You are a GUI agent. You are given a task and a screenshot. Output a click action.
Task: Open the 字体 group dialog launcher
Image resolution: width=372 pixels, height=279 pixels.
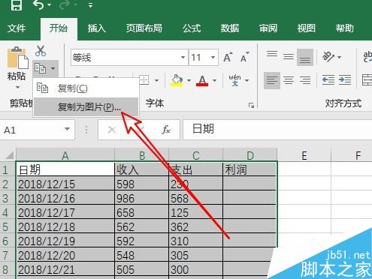pos(251,106)
